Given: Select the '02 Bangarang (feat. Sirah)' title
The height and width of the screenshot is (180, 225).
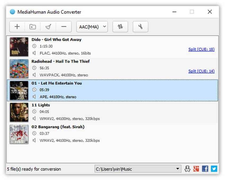Looking at the screenshot, I should pyautogui.click(x=58, y=127).
